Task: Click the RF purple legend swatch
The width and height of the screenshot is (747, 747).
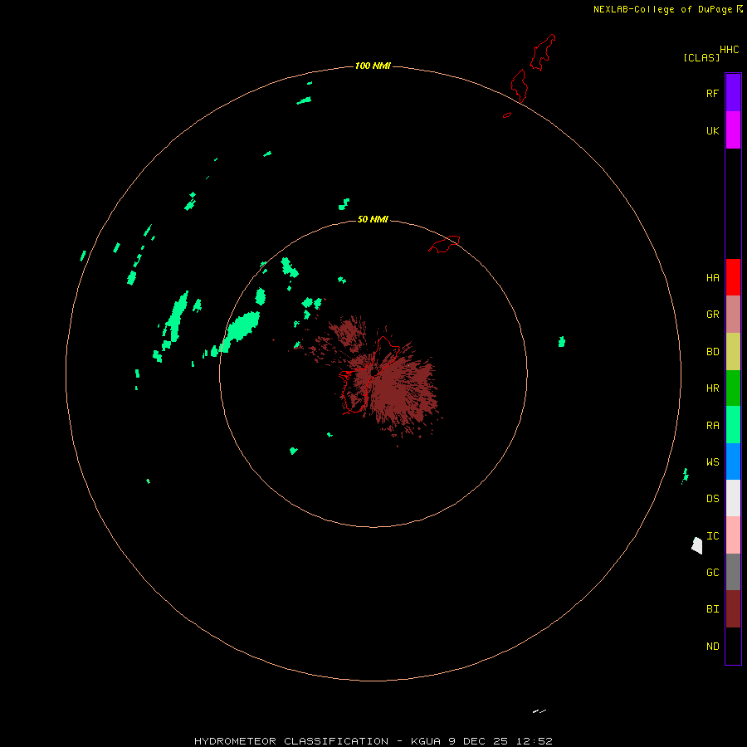Action: pos(733,93)
